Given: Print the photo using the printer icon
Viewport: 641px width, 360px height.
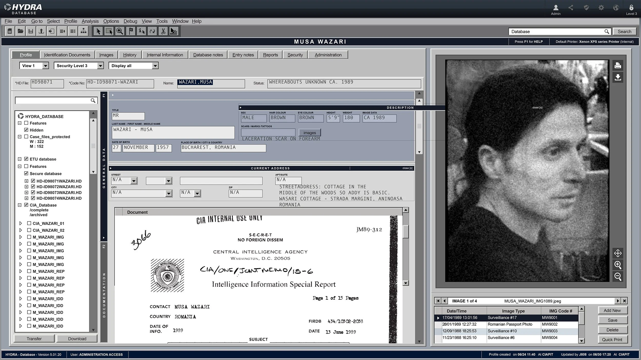Looking at the screenshot, I should pyautogui.click(x=618, y=66).
